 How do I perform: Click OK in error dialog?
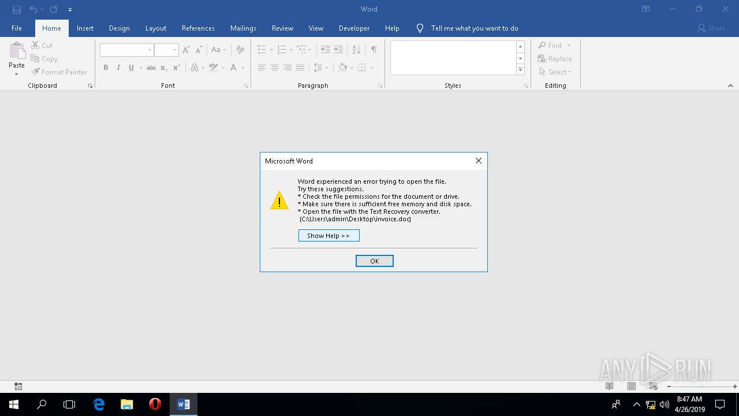(x=374, y=261)
